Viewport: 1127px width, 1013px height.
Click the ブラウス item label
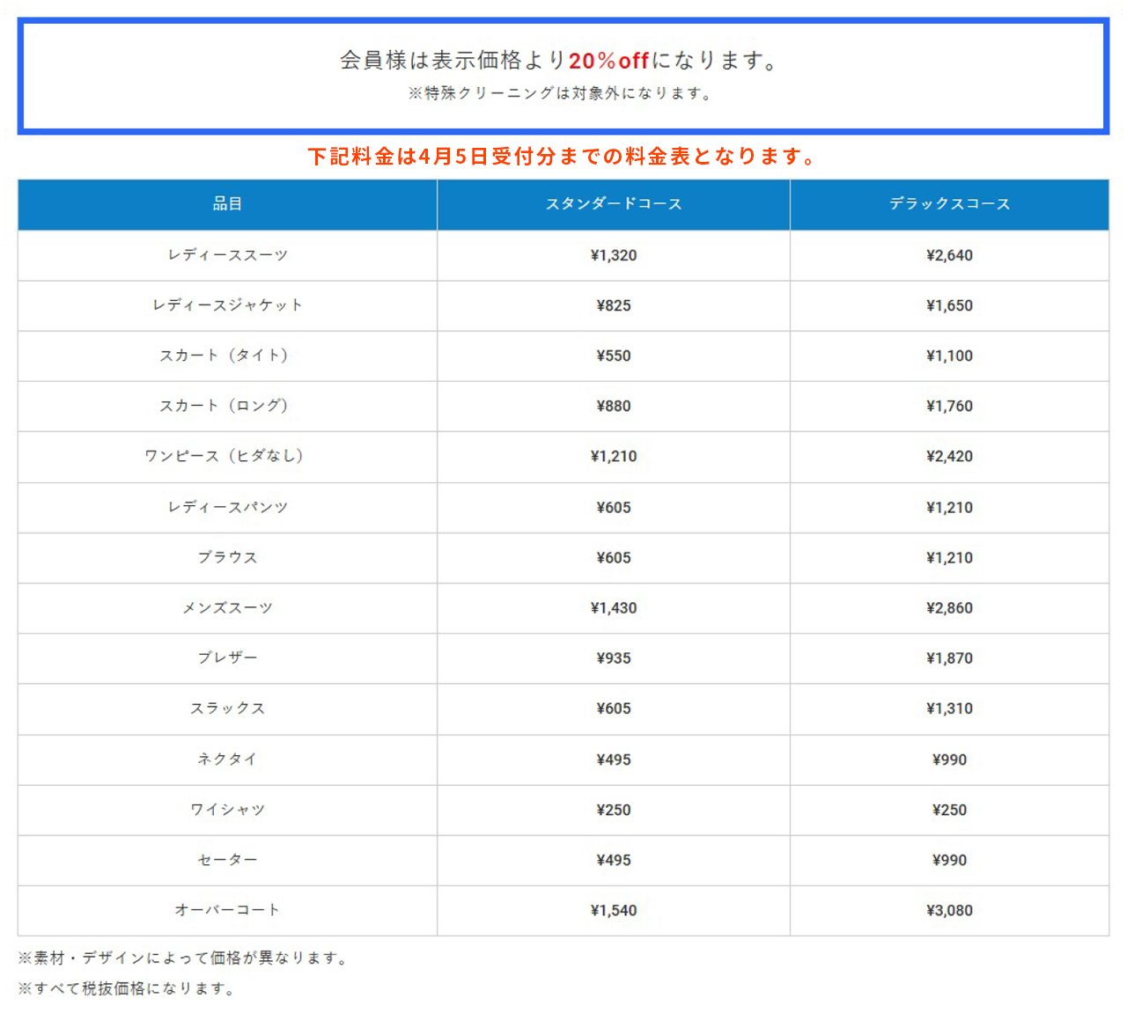(227, 557)
